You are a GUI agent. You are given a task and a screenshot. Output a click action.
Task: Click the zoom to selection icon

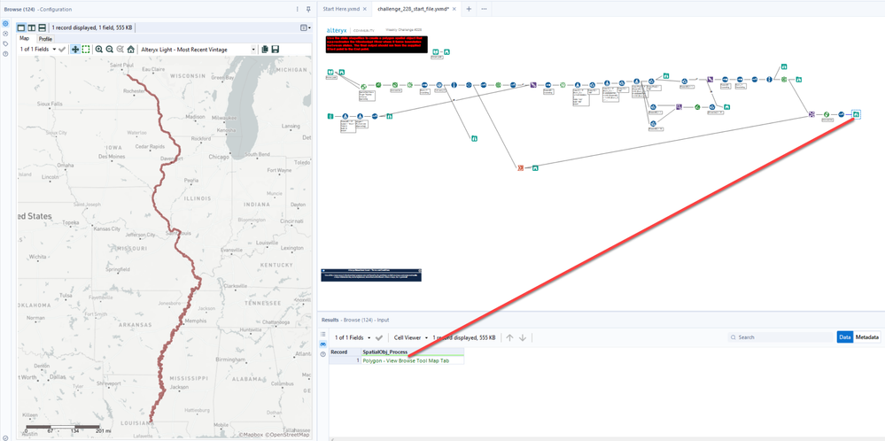[x=120, y=50]
